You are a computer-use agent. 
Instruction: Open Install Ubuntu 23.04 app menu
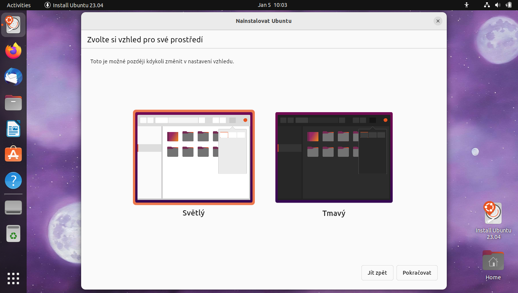coord(74,5)
